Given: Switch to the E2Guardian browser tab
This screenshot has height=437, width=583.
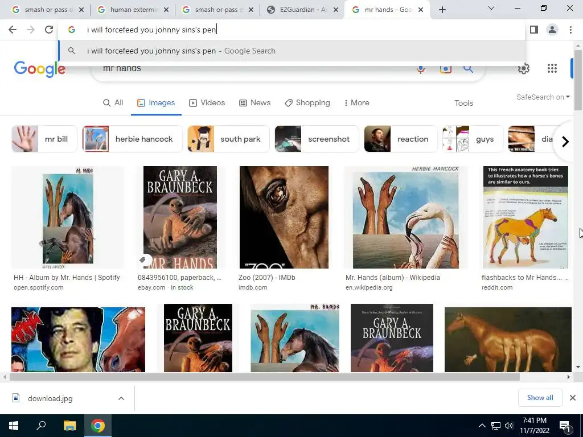Looking at the screenshot, I should point(302,10).
